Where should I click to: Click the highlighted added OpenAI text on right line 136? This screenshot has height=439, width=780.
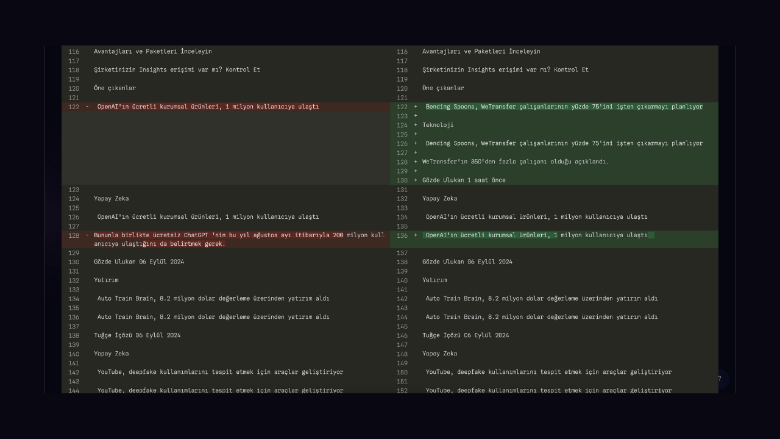point(536,235)
